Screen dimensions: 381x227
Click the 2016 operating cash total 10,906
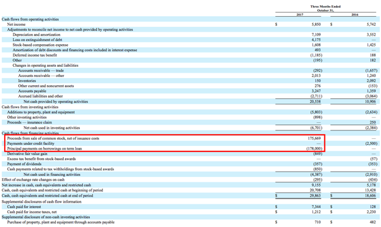(370, 102)
